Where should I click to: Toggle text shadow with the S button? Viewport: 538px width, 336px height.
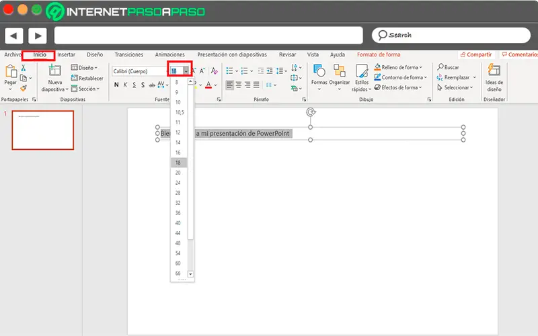click(143, 85)
